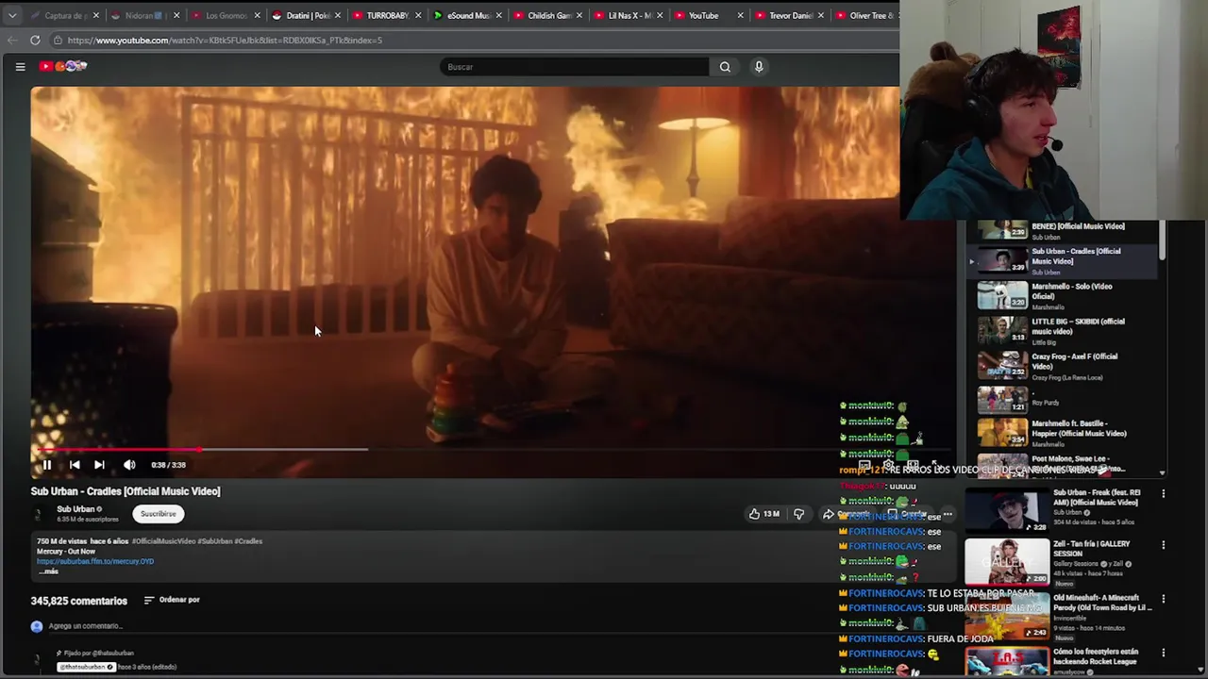This screenshot has height=679, width=1208.
Task: Open the Sub Urban channel name
Action: (75, 509)
